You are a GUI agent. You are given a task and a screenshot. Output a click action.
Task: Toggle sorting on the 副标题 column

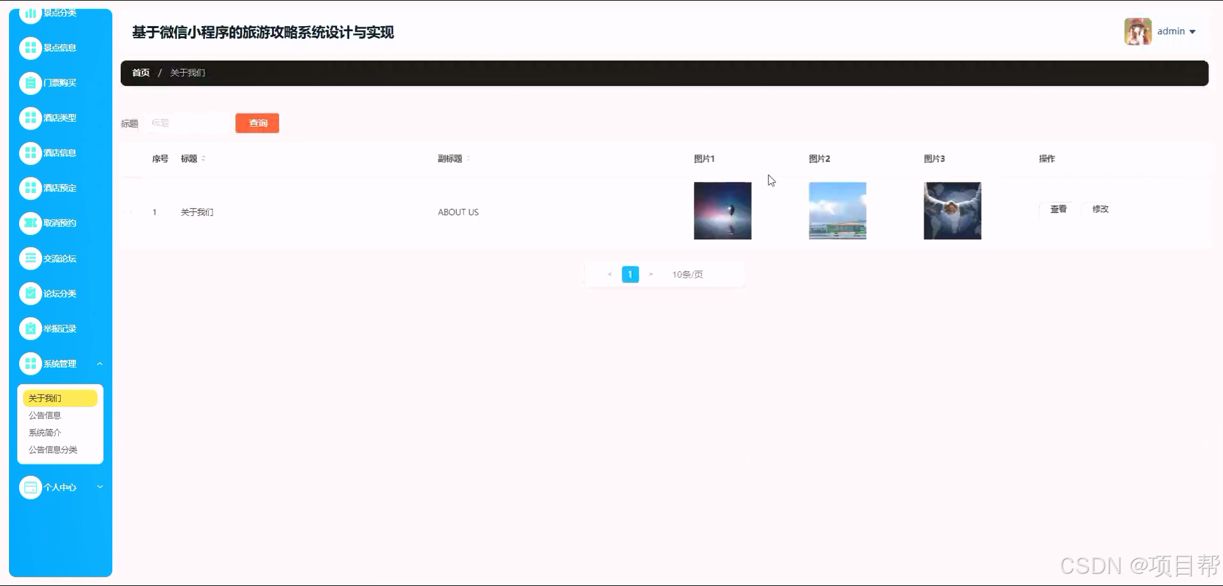tap(467, 158)
